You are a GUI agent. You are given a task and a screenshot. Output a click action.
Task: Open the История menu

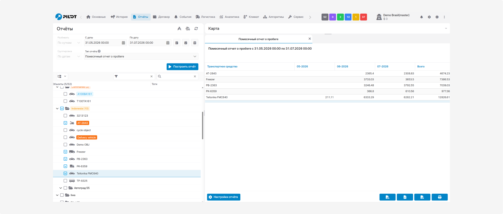point(119,17)
